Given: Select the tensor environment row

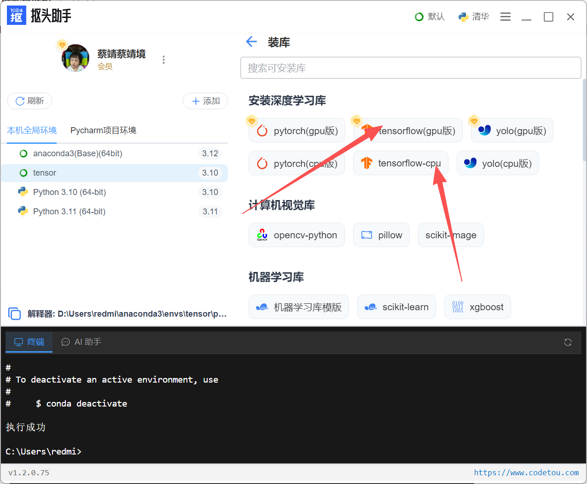Looking at the screenshot, I should (x=115, y=173).
